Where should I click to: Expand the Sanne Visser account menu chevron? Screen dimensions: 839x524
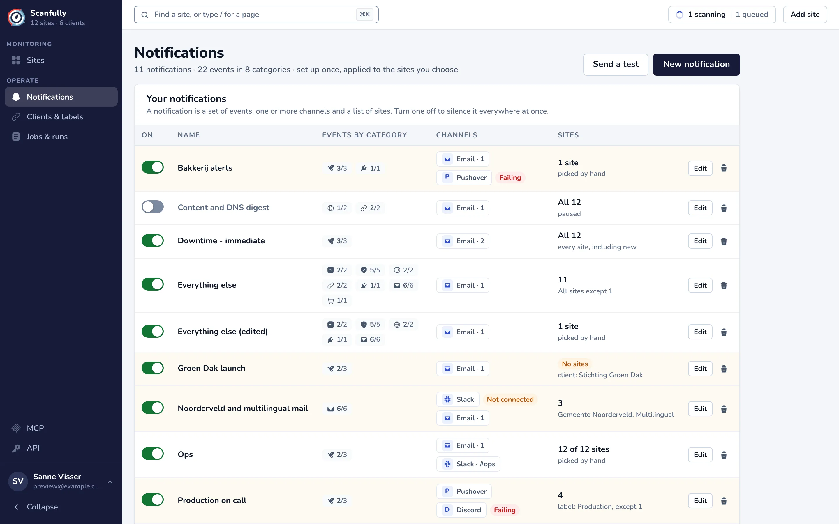[x=110, y=481]
